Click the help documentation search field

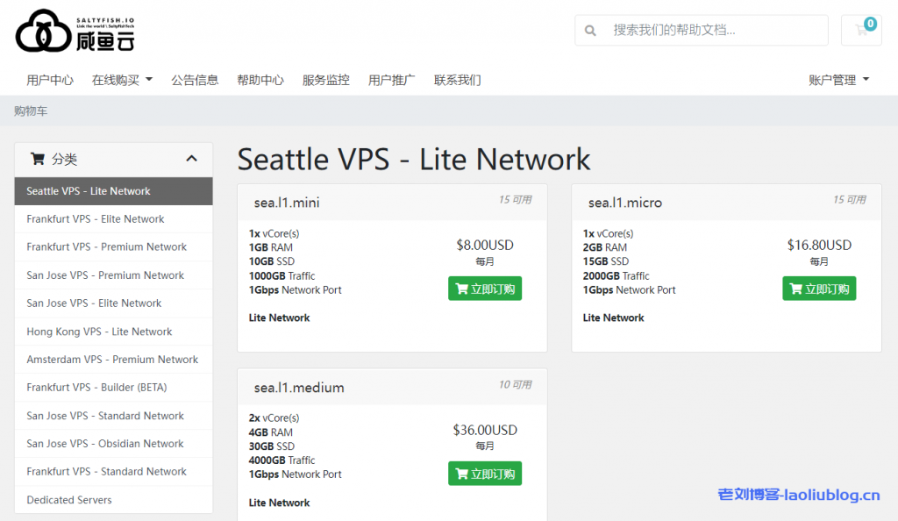[x=702, y=30]
